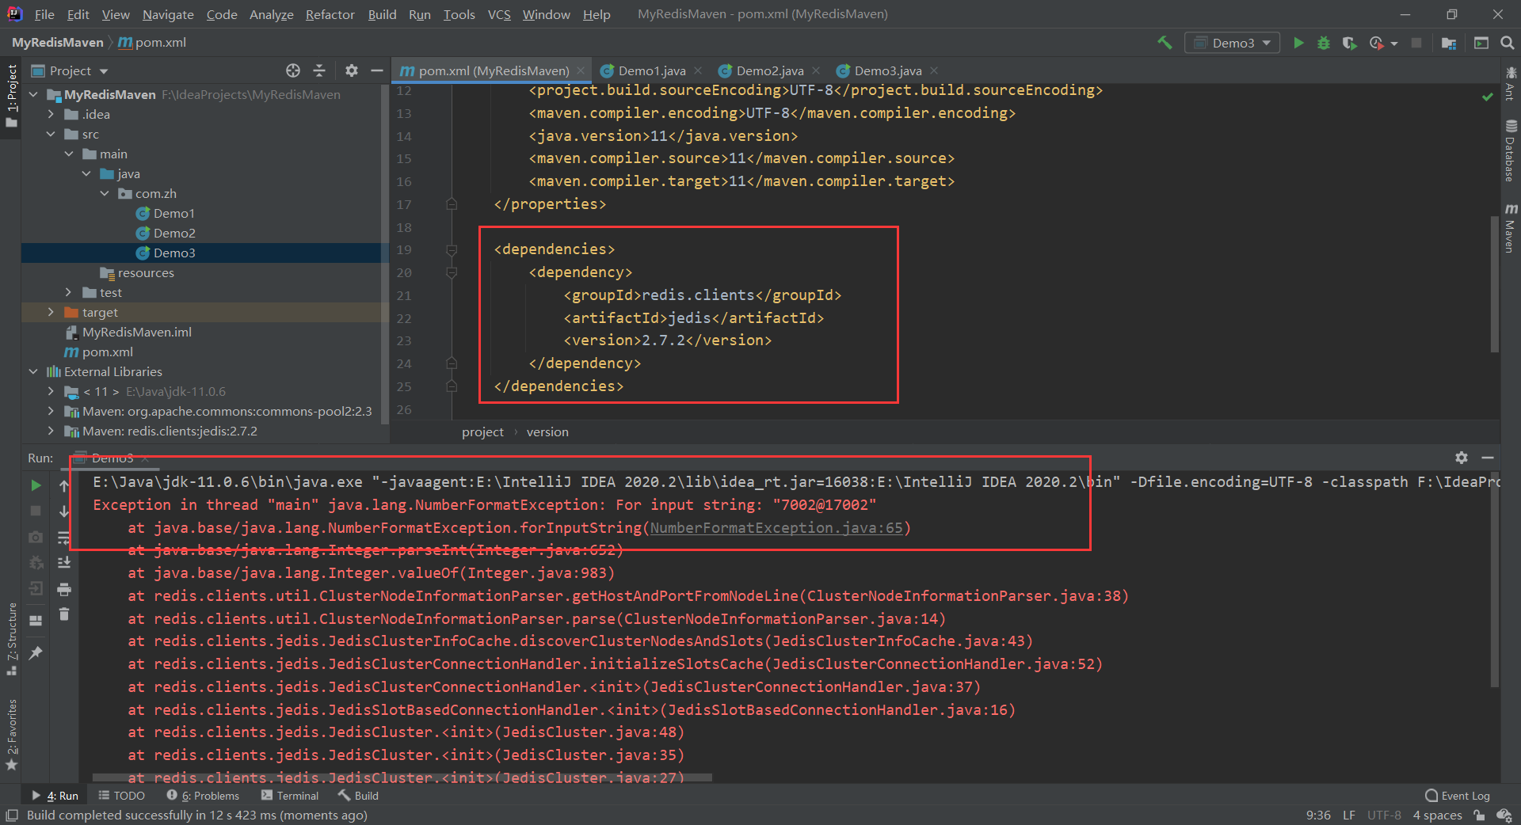The image size is (1521, 825).
Task: Open the Project view type dropdown
Action: point(70,70)
